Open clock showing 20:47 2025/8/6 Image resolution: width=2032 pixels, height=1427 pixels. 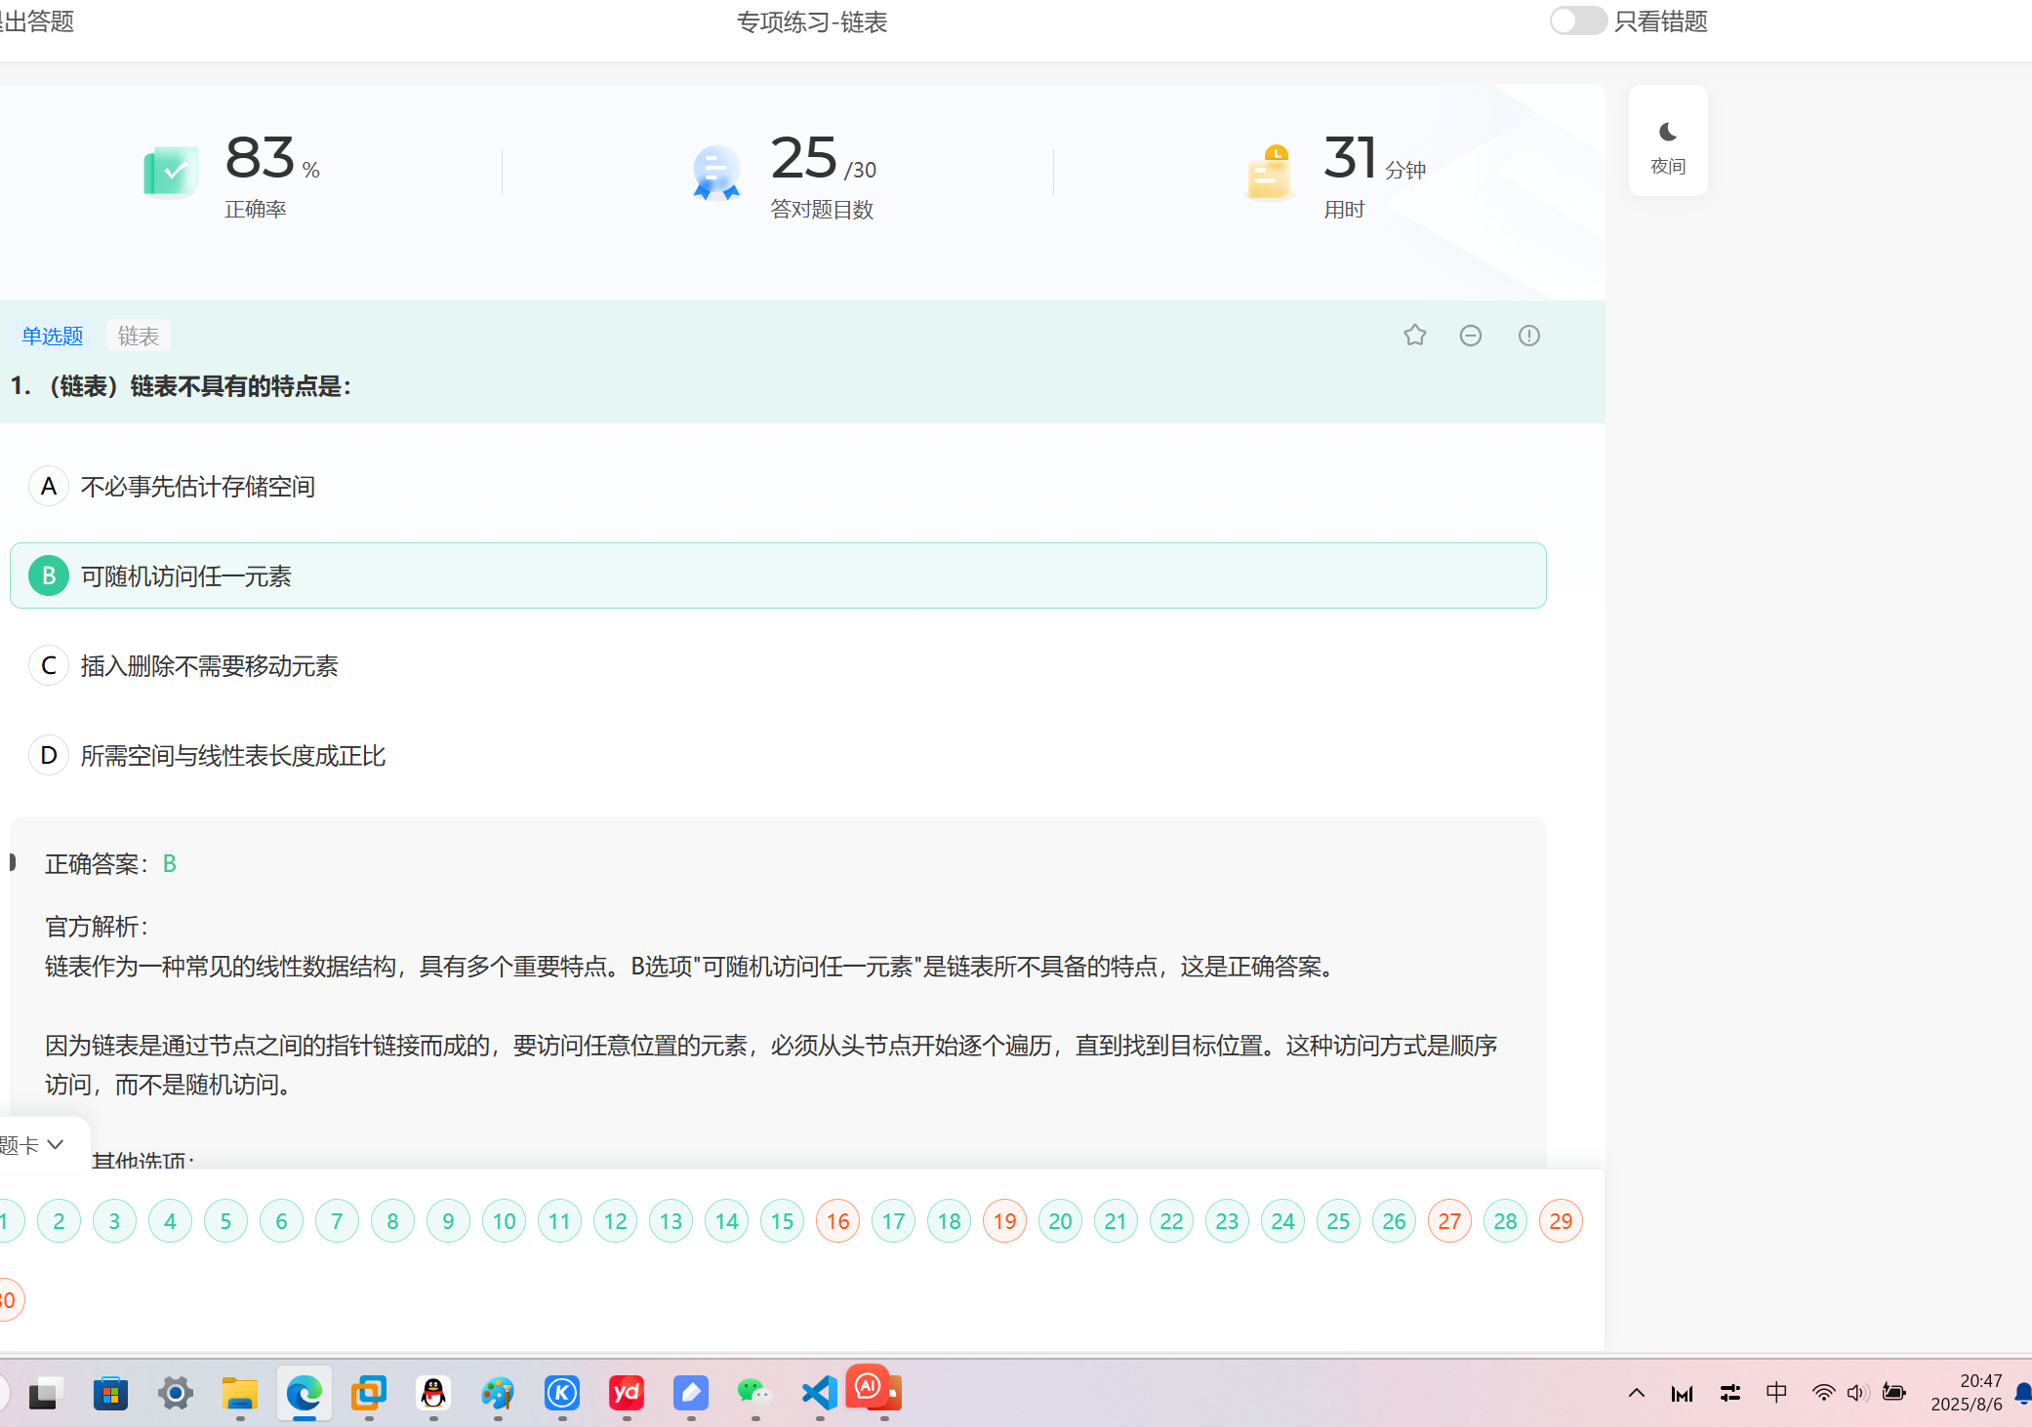1966,1393
